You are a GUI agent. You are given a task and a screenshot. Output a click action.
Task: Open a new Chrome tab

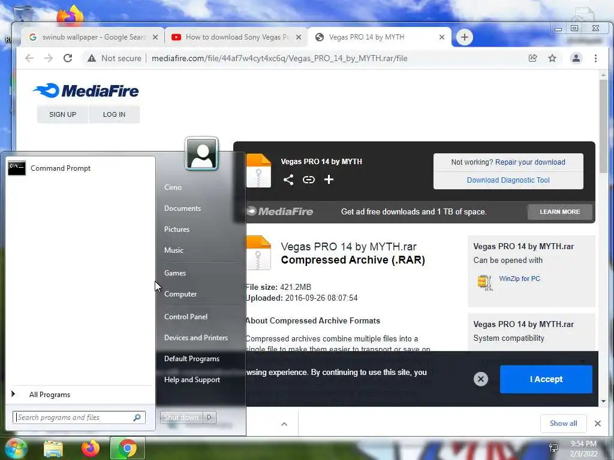click(465, 37)
